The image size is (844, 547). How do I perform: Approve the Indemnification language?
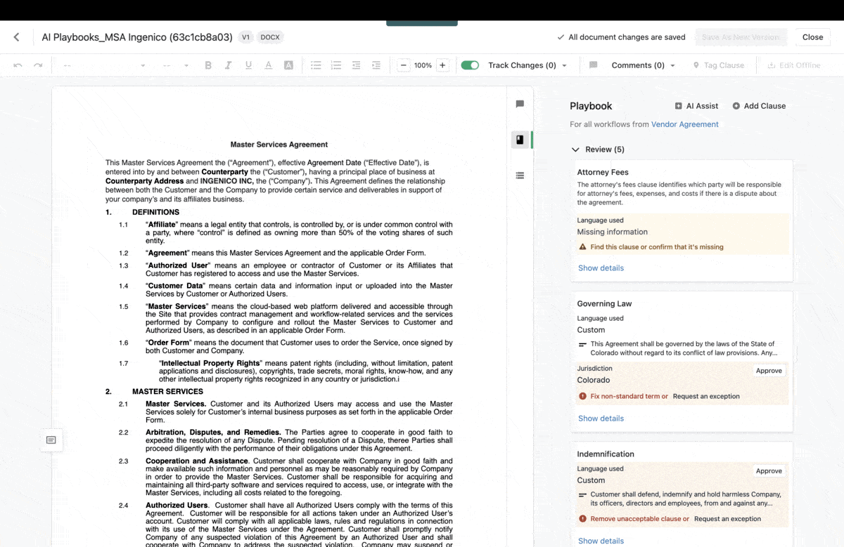769,471
